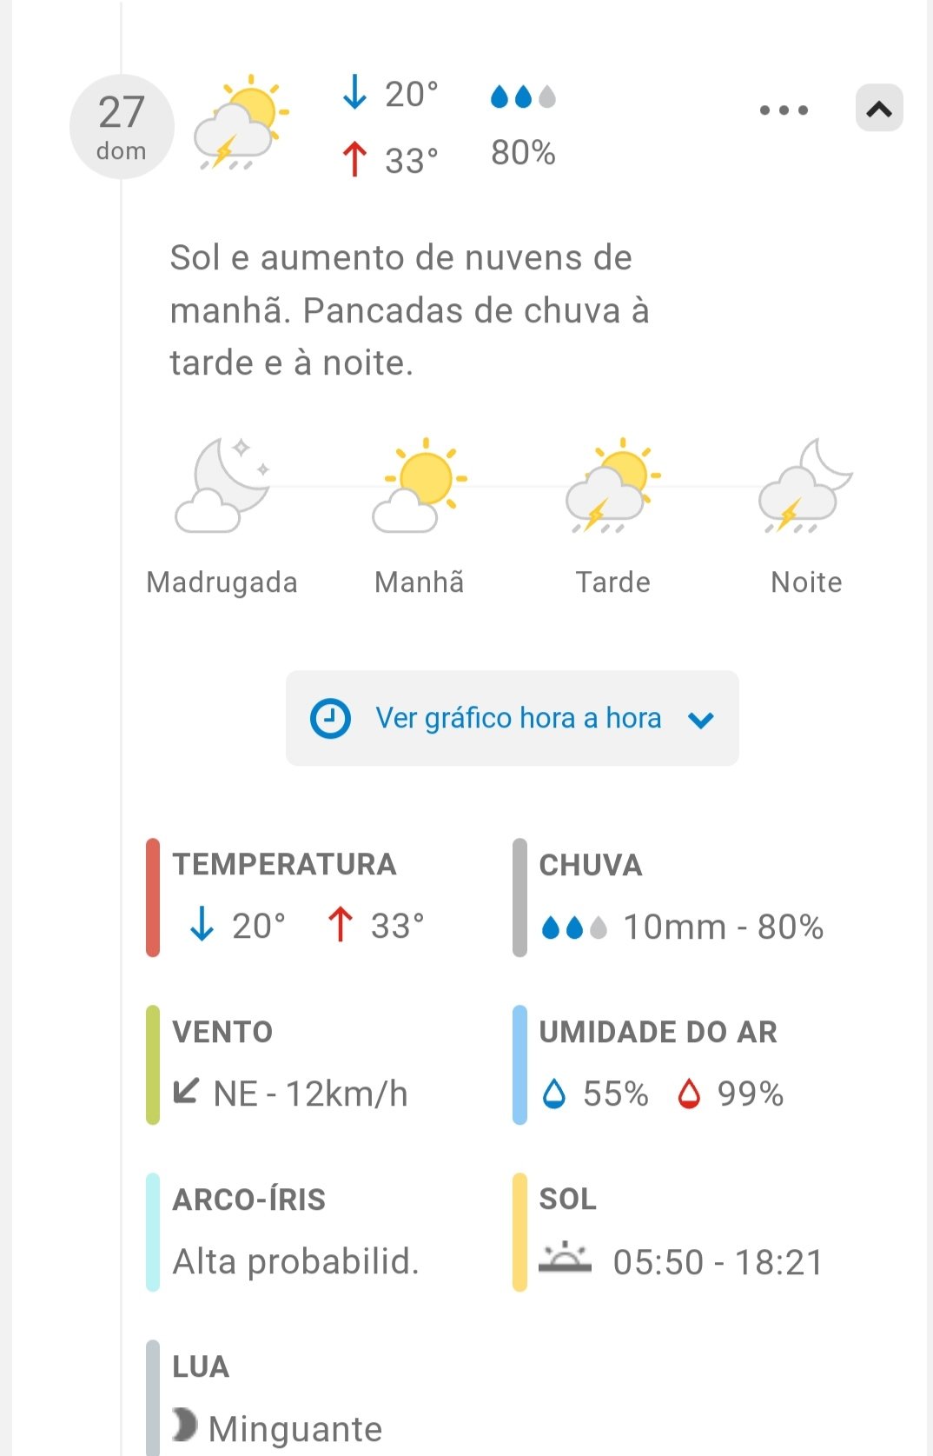Click the red TEMPERATURA color bar

click(153, 898)
